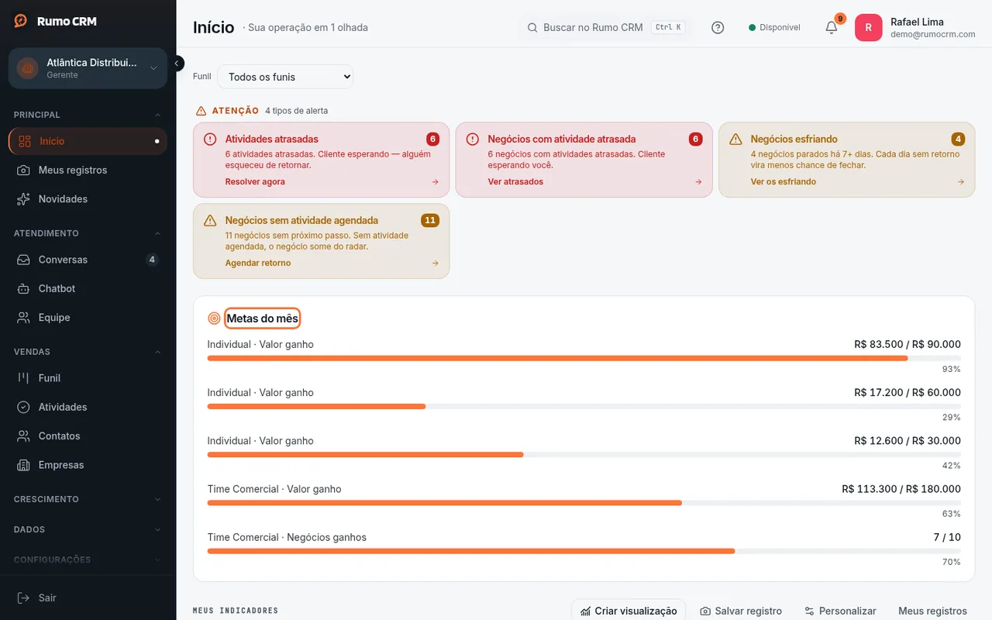This screenshot has height=620, width=992.
Task: Click the 93% goal progress bar
Action: click(584, 358)
